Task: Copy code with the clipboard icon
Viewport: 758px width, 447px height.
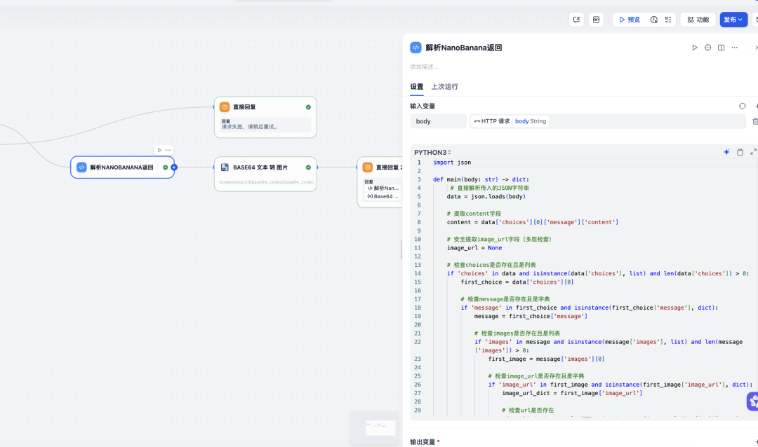Action: [x=740, y=152]
